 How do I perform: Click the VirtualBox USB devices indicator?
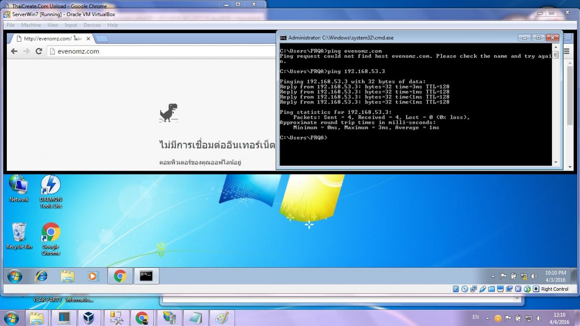pyautogui.click(x=482, y=289)
